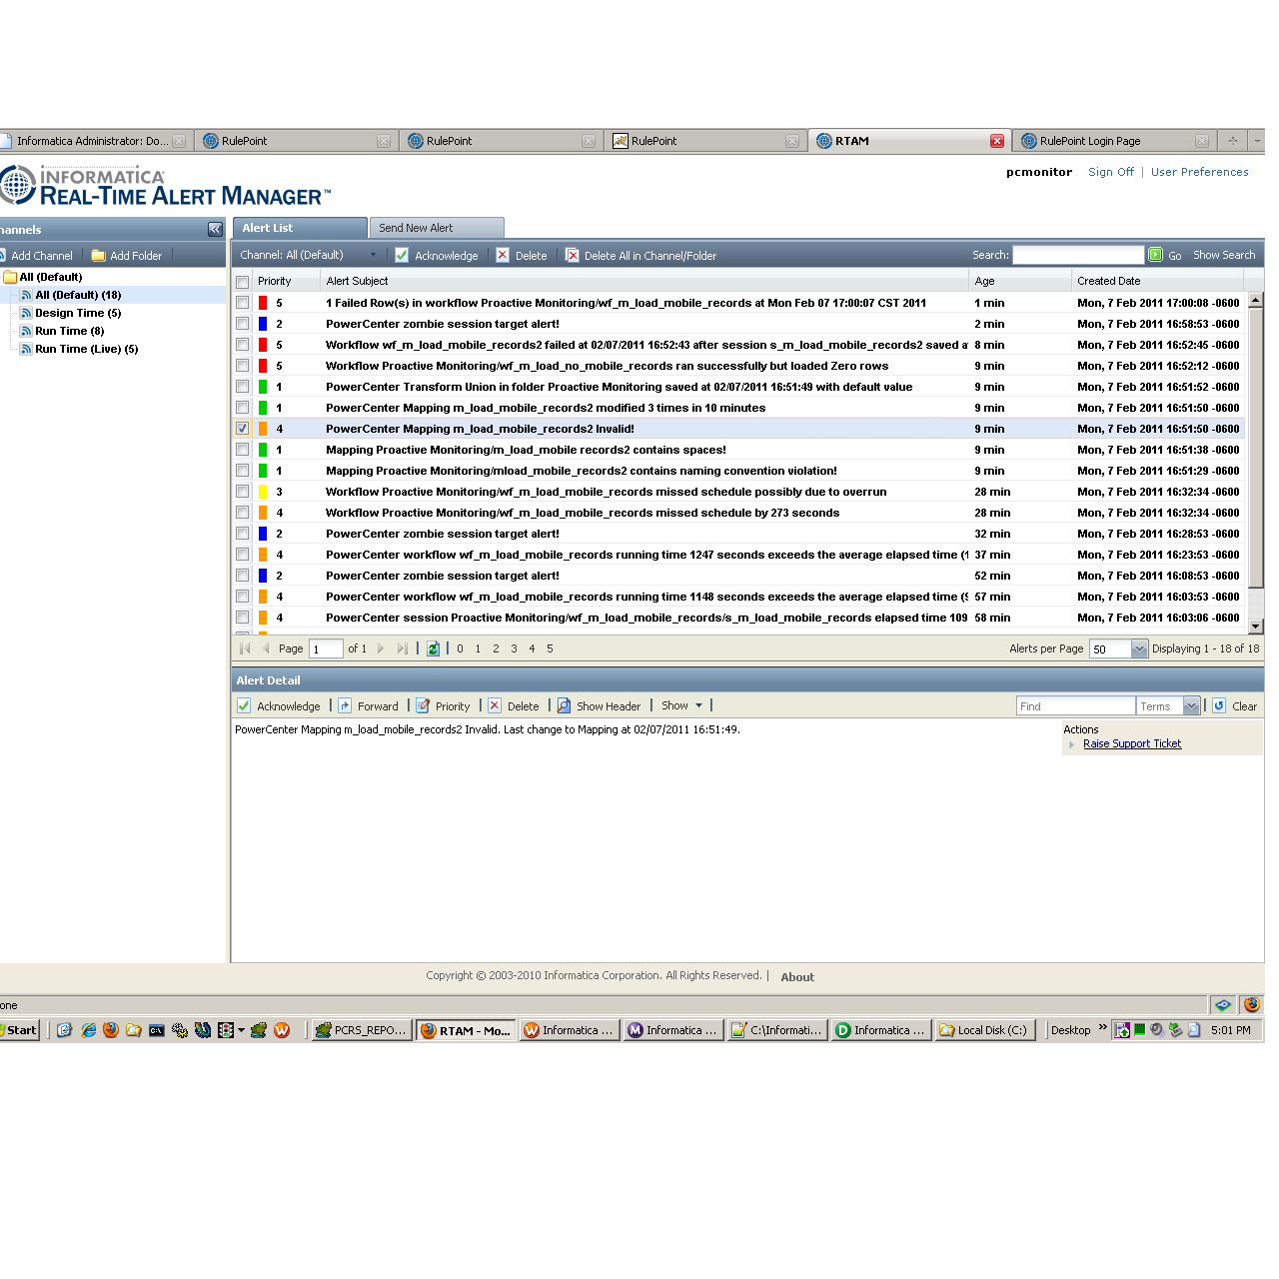
Task: Uncheck the m_load_mobile_records2 Invalid! alert
Action: click(242, 429)
